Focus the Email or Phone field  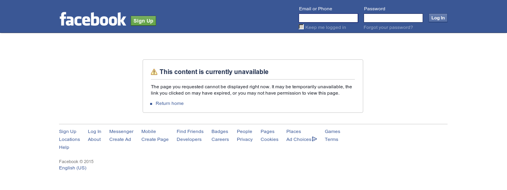328,18
